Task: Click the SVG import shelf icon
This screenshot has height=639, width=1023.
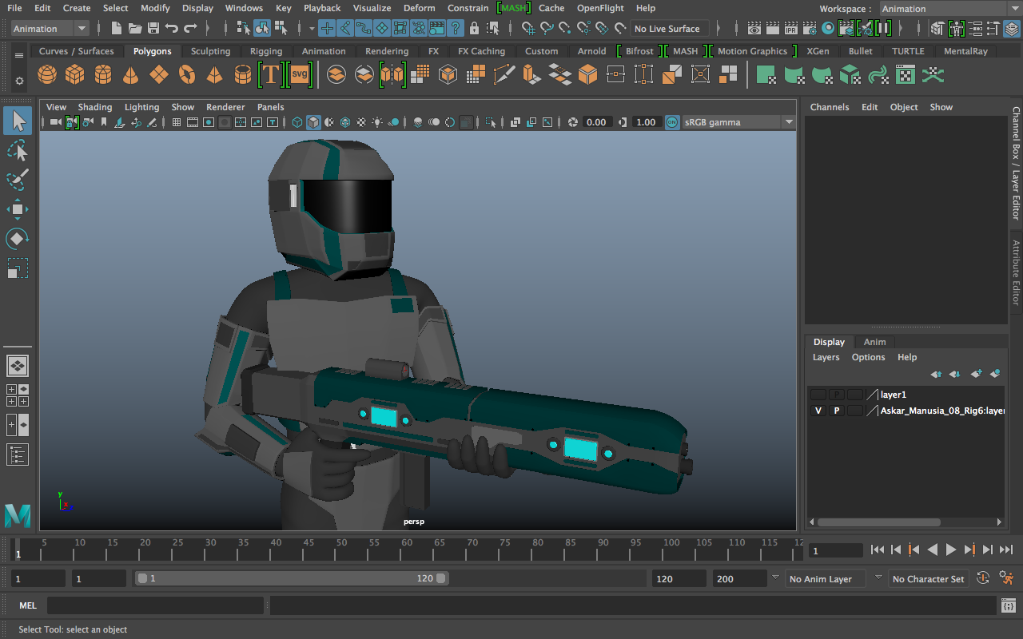Action: point(299,75)
